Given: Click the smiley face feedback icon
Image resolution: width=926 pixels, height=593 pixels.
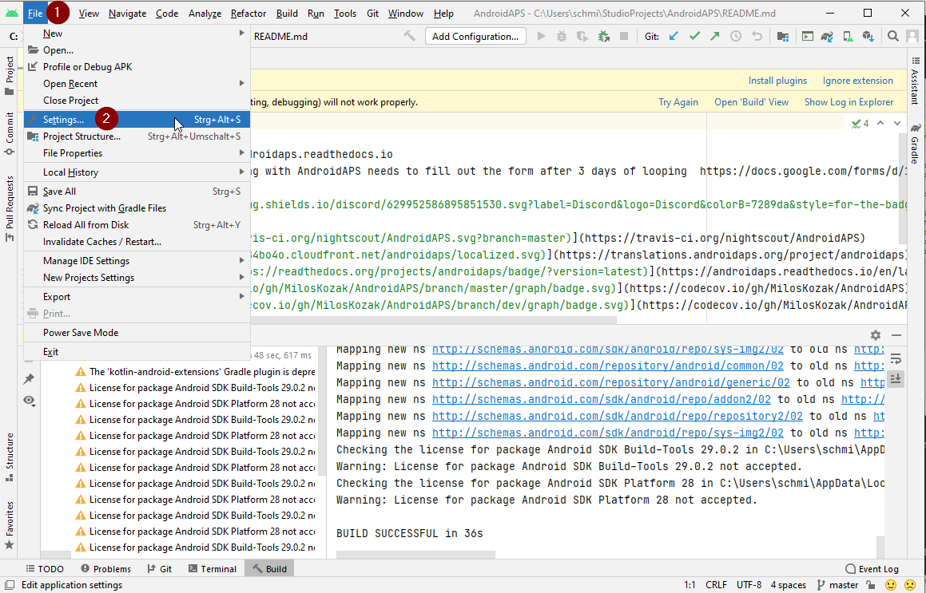Looking at the screenshot, I should [891, 585].
